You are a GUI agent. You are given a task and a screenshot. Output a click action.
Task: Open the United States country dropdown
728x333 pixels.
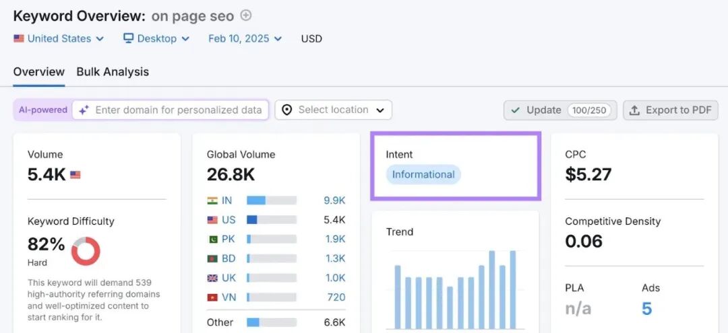(x=59, y=38)
